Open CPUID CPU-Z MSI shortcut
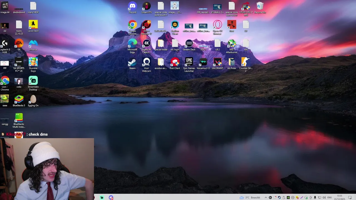The width and height of the screenshot is (356, 200). click(246, 9)
